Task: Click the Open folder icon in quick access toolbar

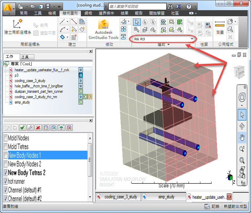Action: tap(33, 6)
